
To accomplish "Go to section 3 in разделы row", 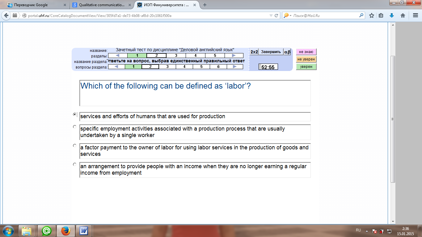I will (x=176, y=56).
